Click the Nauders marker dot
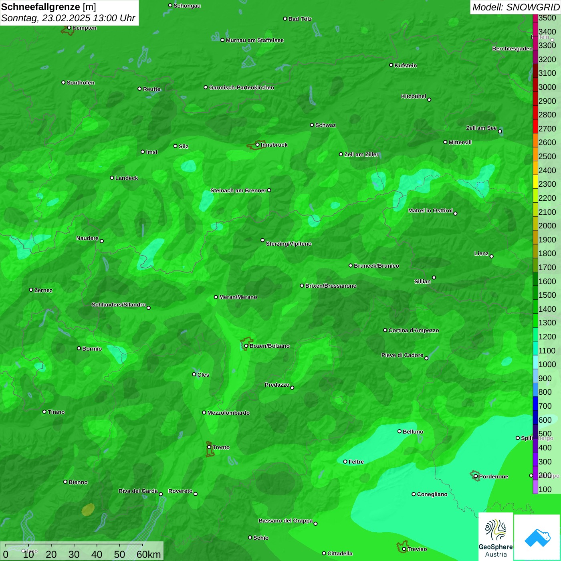 click(102, 241)
